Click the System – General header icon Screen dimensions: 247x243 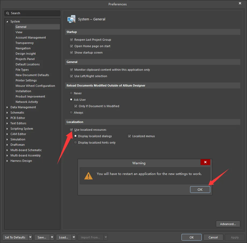click(71, 19)
